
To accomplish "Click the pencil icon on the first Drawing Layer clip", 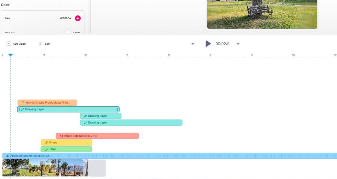I will point(23,109).
